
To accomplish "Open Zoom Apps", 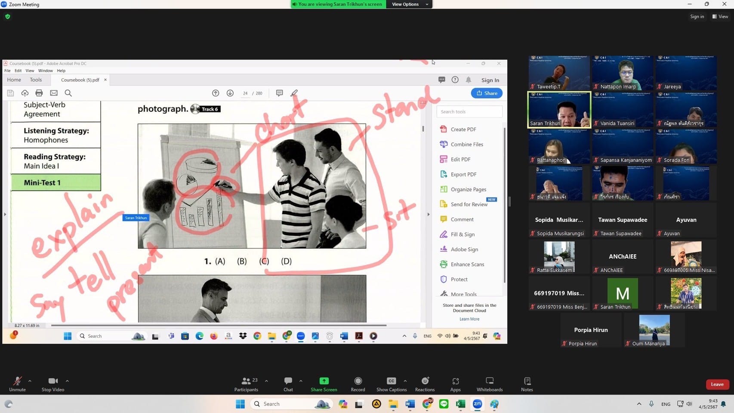I will (455, 384).
